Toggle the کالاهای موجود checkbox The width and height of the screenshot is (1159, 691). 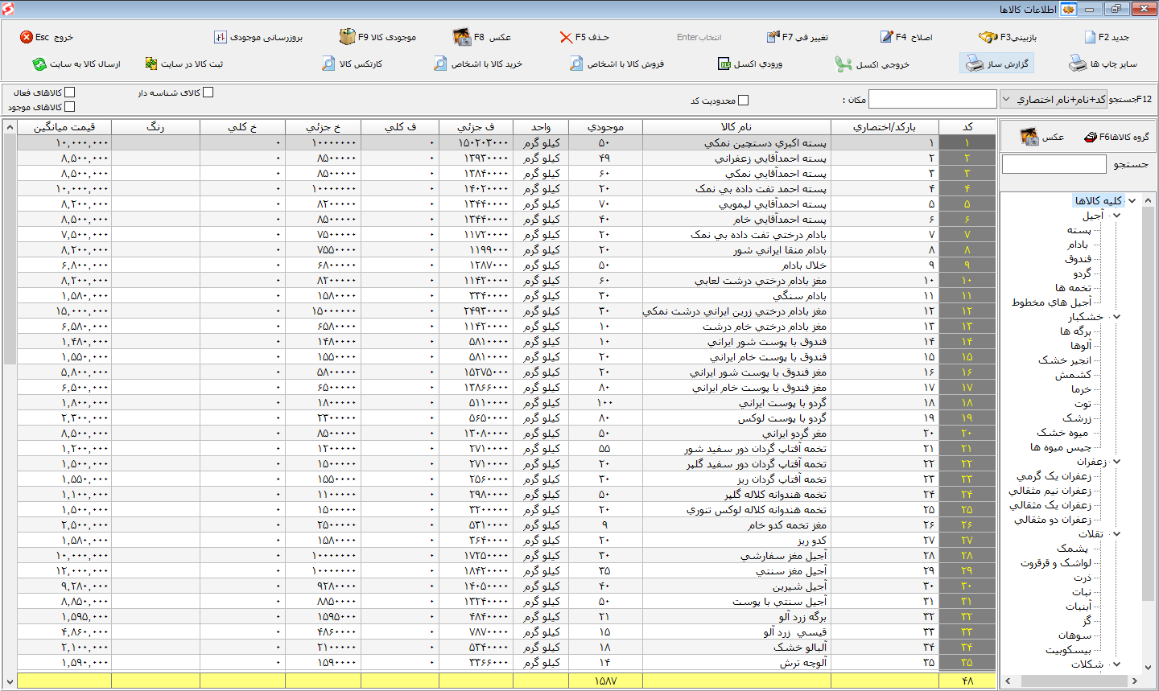pos(69,107)
